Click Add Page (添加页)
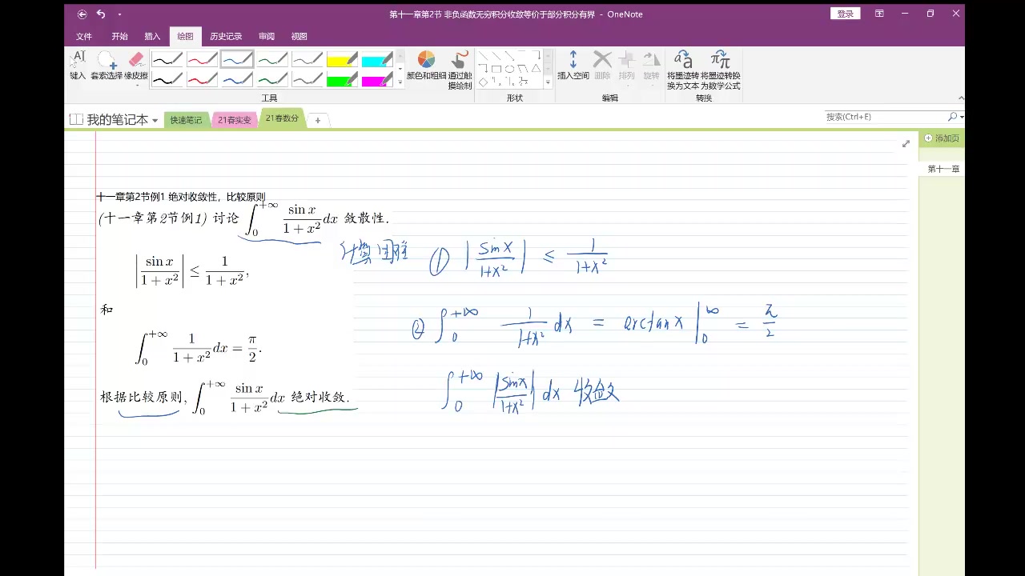This screenshot has height=576, width=1025. point(942,138)
